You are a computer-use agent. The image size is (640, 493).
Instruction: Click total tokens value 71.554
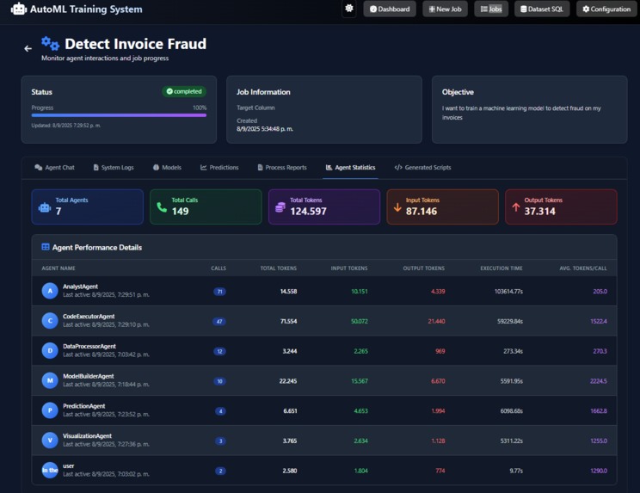click(288, 321)
